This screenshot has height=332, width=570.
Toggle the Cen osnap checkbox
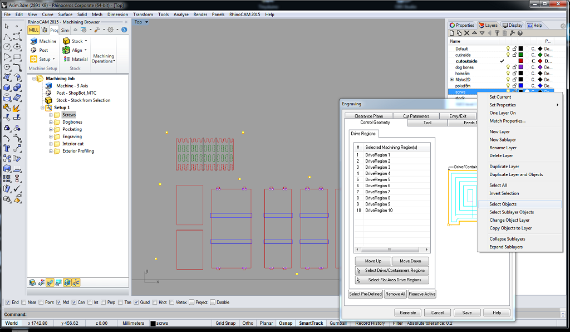[x=74, y=302]
